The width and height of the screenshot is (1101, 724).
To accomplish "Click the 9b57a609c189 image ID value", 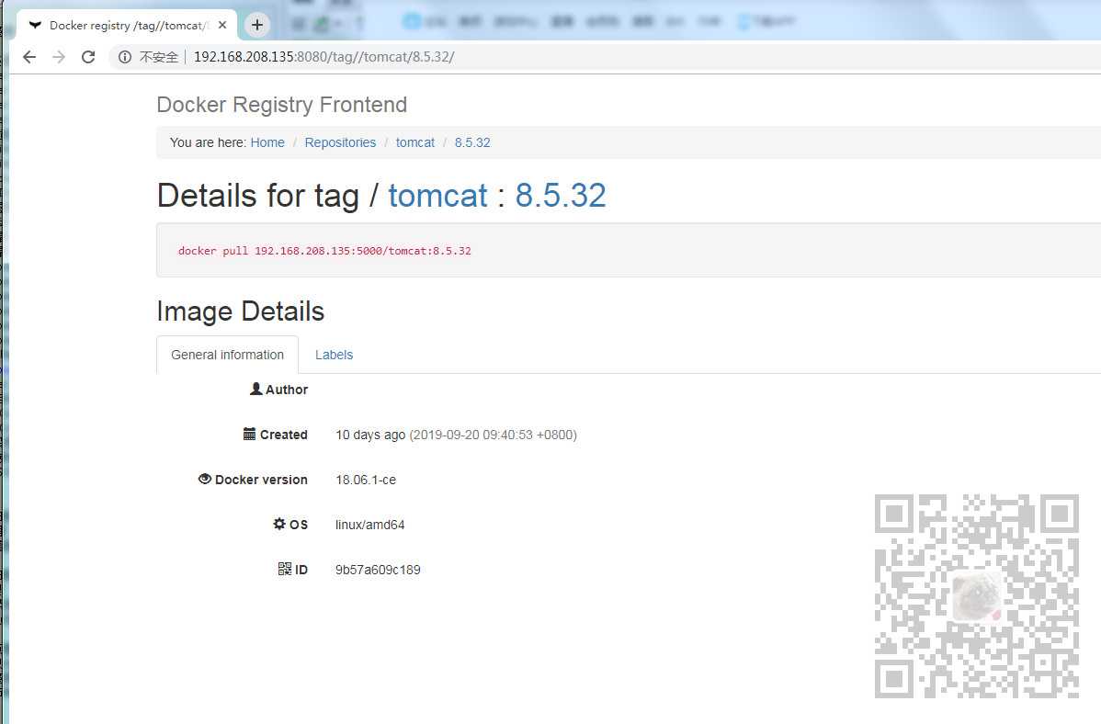I will [378, 570].
